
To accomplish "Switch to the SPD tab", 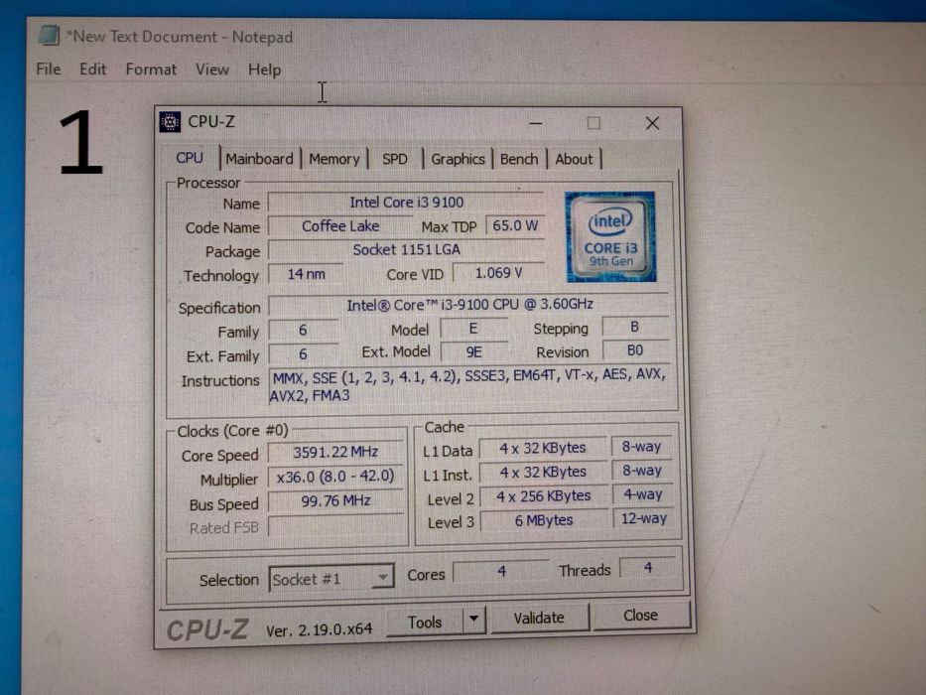I will (x=394, y=159).
